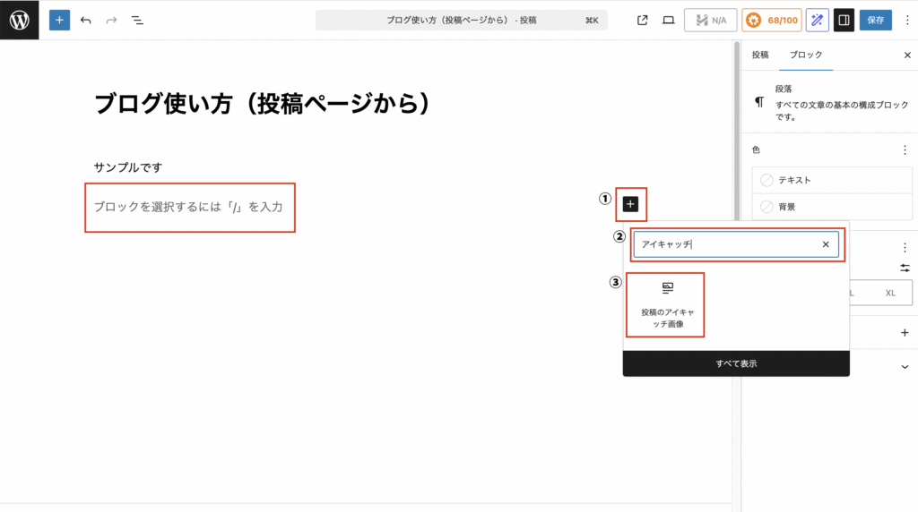Click the 保存 save button
Screen dimensions: 918x512
coord(876,20)
